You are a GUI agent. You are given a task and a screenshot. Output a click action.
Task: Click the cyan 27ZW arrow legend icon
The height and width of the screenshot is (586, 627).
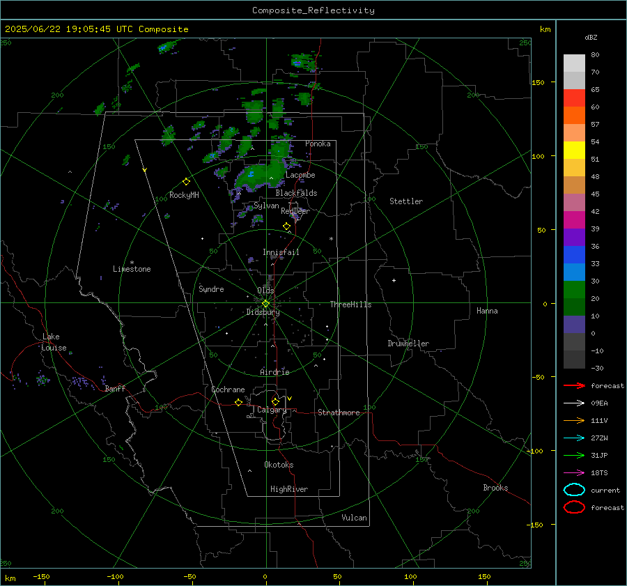574,438
